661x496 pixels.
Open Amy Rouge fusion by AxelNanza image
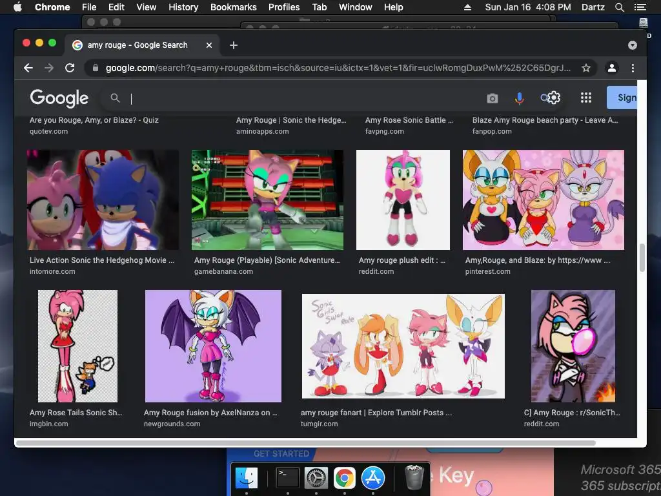[213, 346]
